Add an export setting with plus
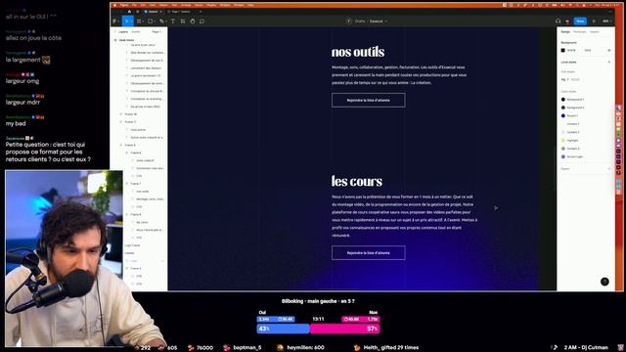The height and width of the screenshot is (352, 626). point(609,169)
